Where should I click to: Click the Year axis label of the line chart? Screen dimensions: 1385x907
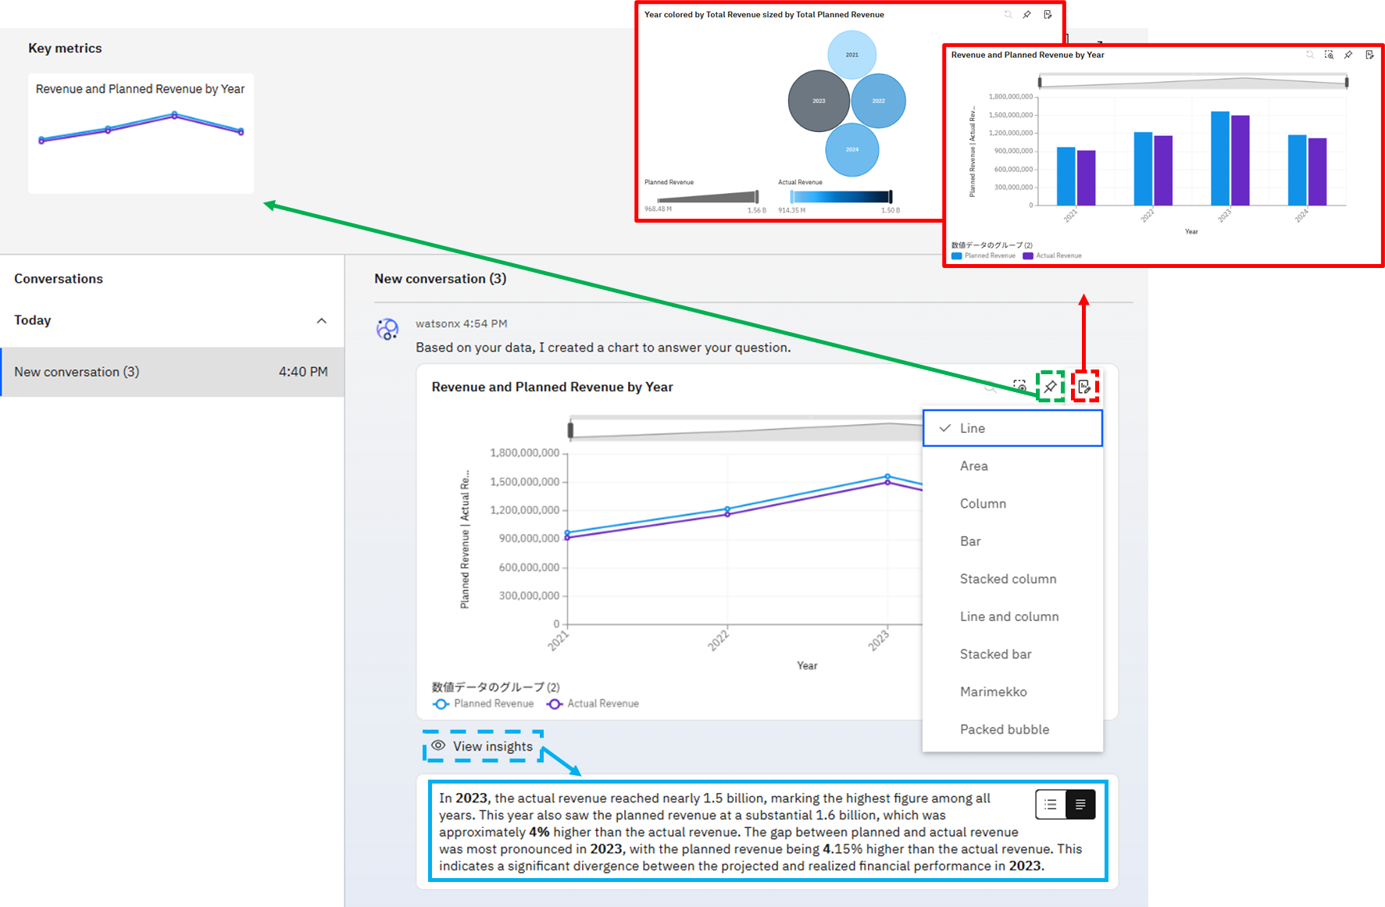click(x=807, y=666)
